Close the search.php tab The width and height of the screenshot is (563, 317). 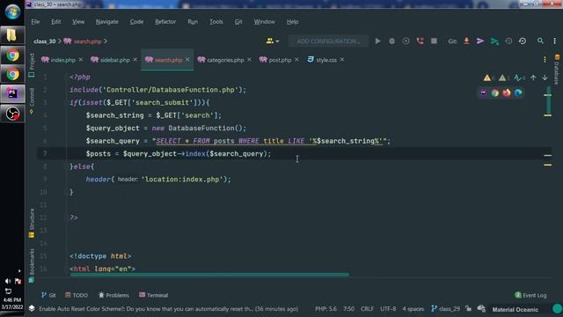[187, 60]
